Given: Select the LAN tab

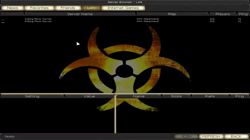Looking at the screenshot, I should pyautogui.click(x=91, y=8).
